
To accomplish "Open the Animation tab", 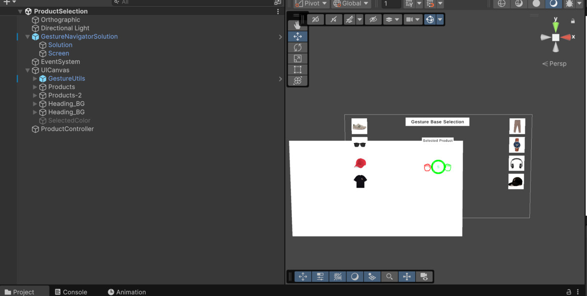I will (x=127, y=292).
